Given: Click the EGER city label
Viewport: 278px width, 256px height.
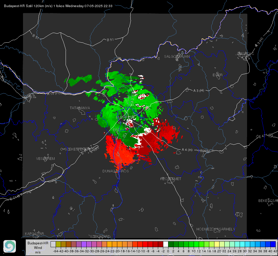Looking at the screenshot, I should 218,75.
